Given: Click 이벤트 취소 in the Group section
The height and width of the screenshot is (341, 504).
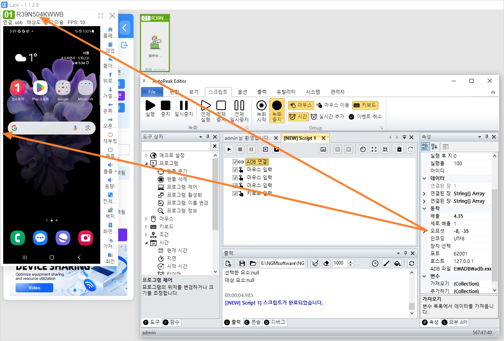Looking at the screenshot, I should click(365, 116).
